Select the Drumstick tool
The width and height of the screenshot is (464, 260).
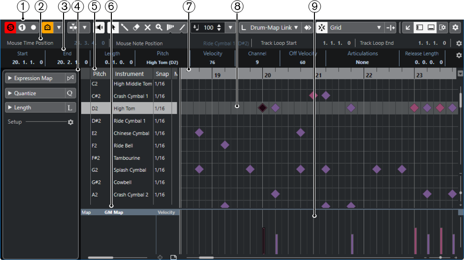pos(125,28)
